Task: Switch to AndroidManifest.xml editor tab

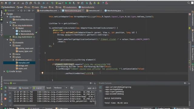Action: coord(48,11)
